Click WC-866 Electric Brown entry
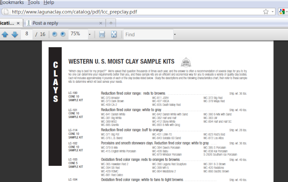This screenshot has height=182, width=288. [x=216, y=171]
